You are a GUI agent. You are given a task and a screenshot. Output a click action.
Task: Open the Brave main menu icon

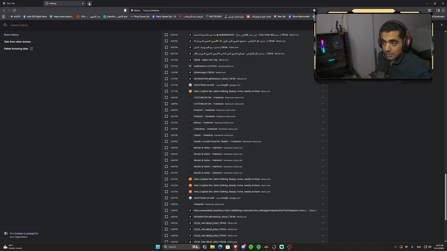click(x=443, y=10)
